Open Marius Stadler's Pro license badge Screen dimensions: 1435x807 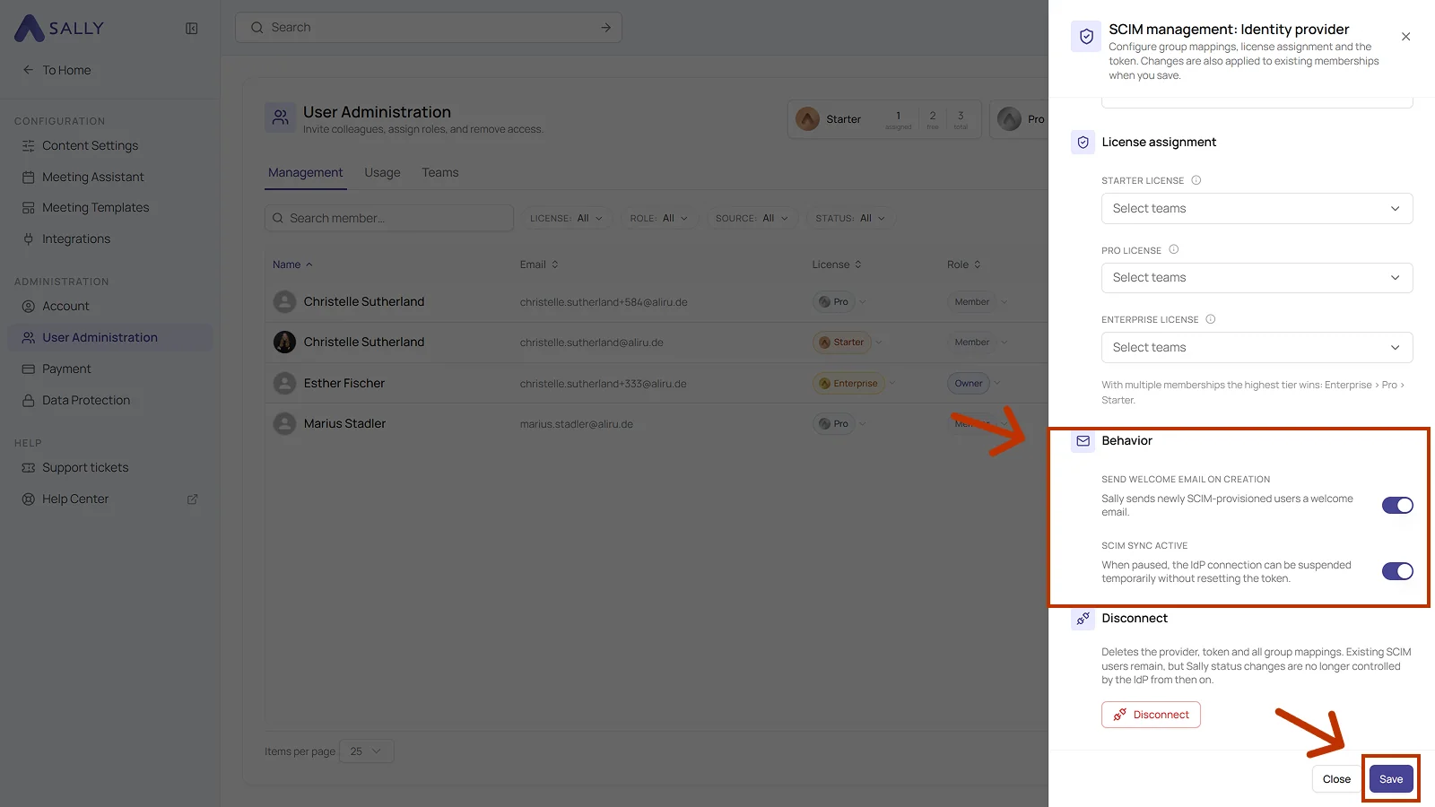coord(833,424)
